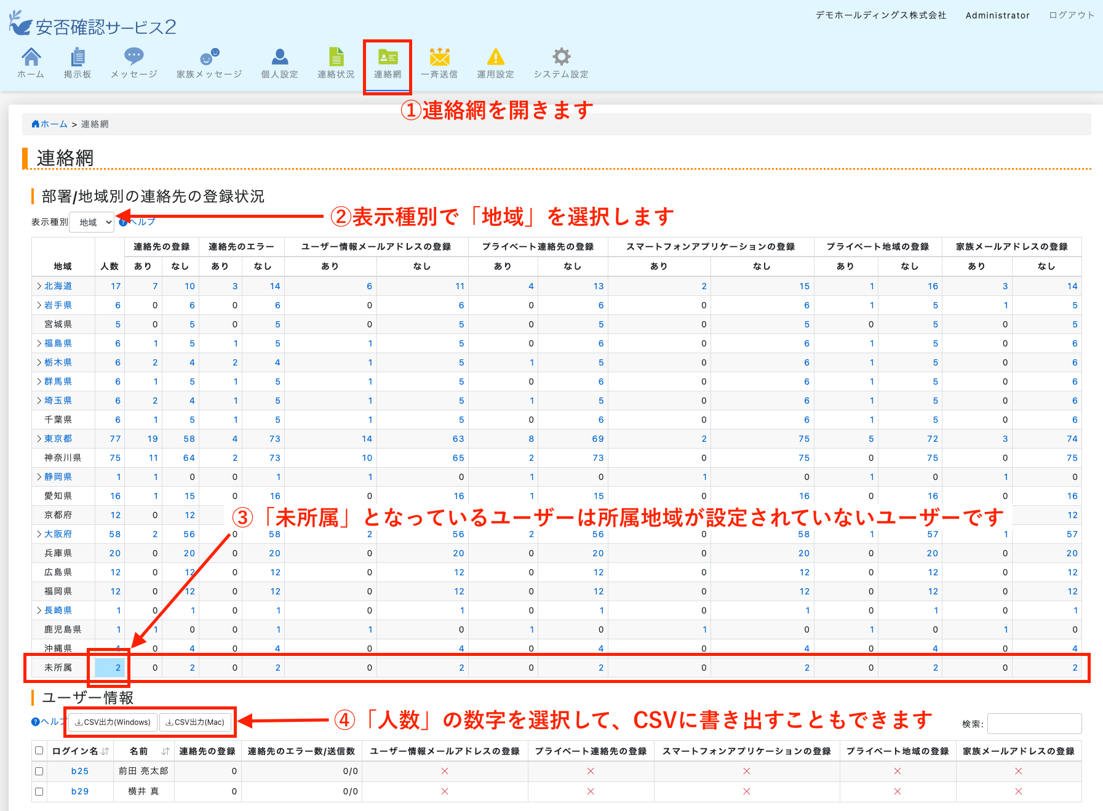Open the 掲示板 clipboard icon
1103x811 pixels.
tap(78, 57)
